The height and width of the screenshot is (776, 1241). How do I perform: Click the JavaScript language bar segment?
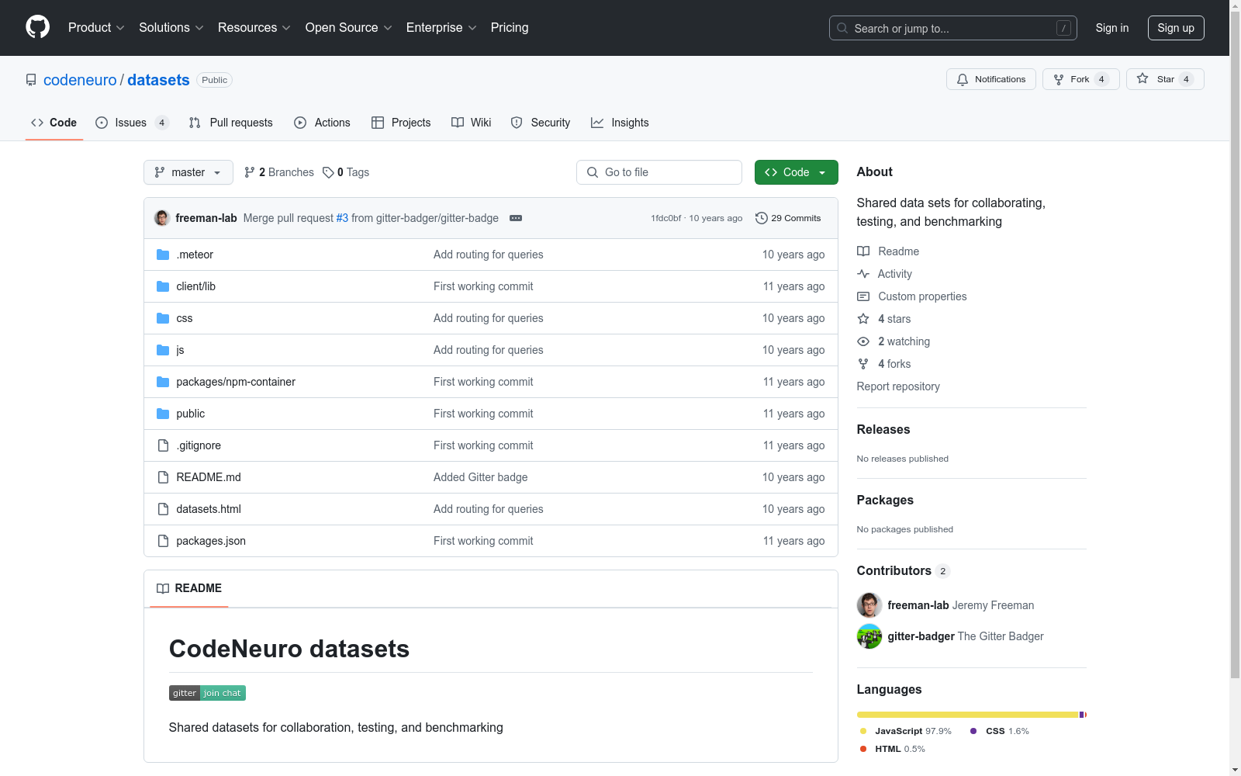click(x=968, y=715)
